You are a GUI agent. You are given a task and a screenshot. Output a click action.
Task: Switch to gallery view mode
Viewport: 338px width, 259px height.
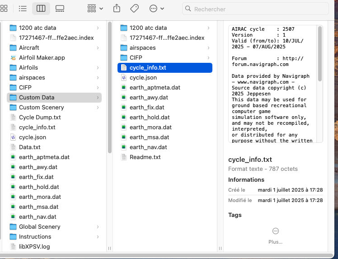59,9
